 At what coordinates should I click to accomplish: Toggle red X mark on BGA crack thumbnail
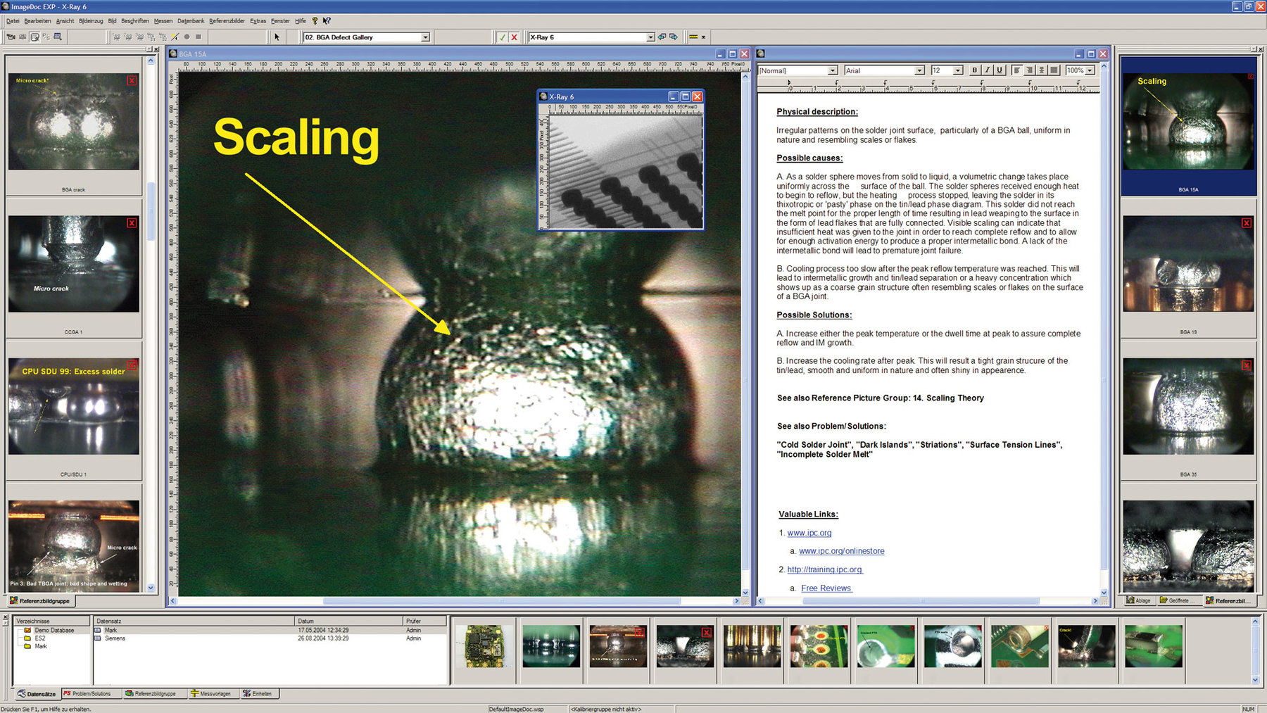[132, 81]
